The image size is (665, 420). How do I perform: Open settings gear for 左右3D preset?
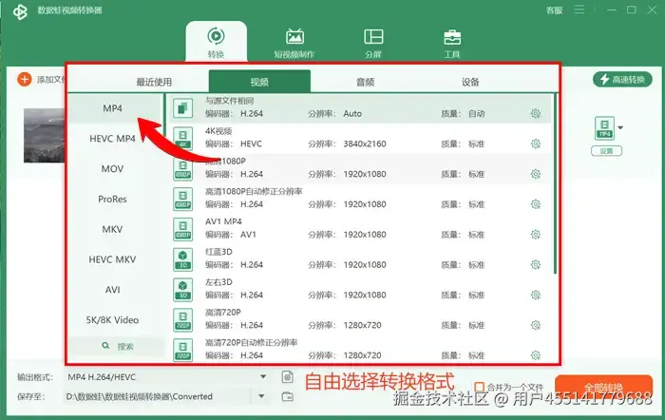[x=536, y=295]
